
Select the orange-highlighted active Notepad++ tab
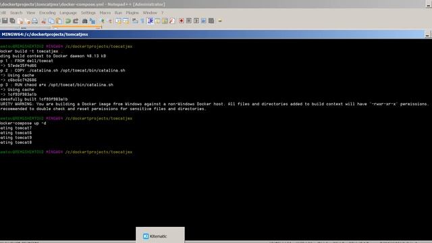76,28
